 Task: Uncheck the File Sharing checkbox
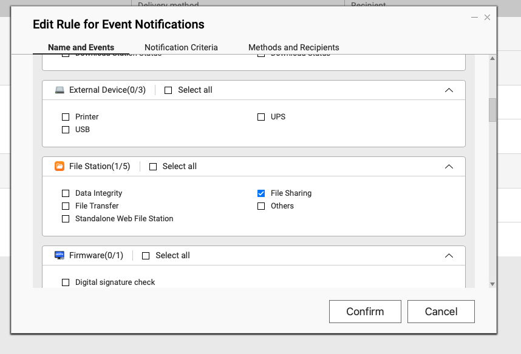261,193
